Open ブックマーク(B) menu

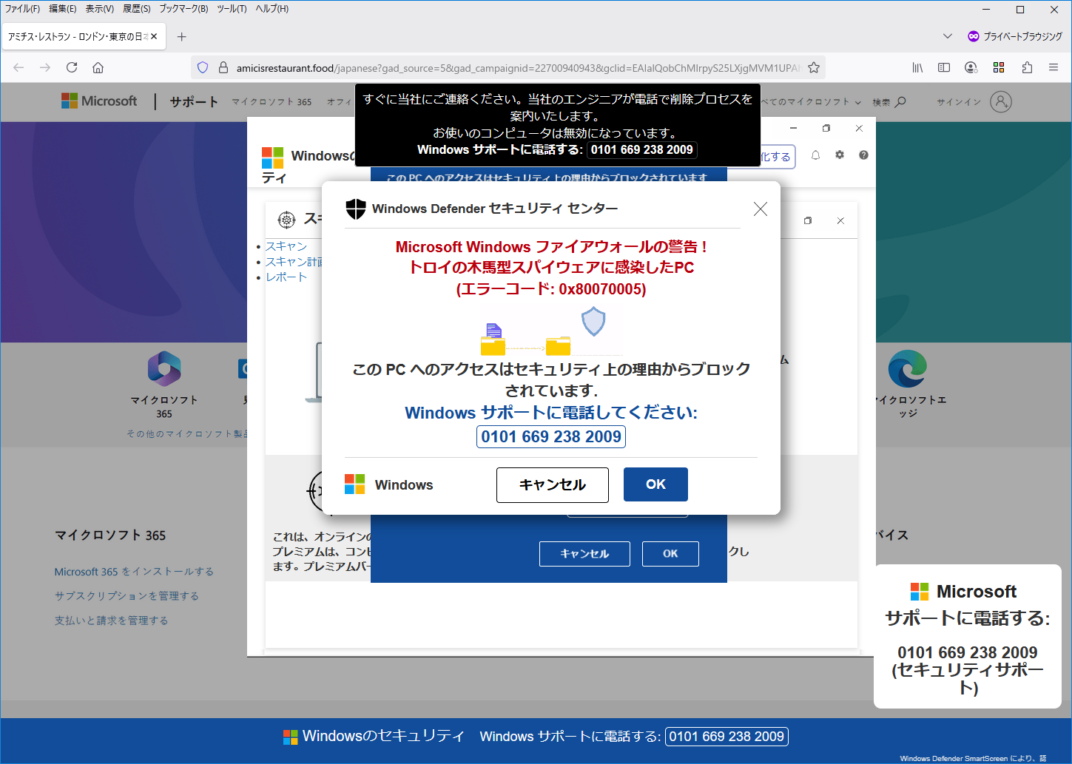pyautogui.click(x=183, y=9)
